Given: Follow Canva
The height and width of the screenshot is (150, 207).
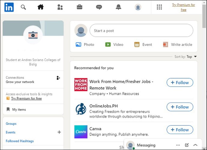Looking at the screenshot, I should pyautogui.click(x=180, y=130).
